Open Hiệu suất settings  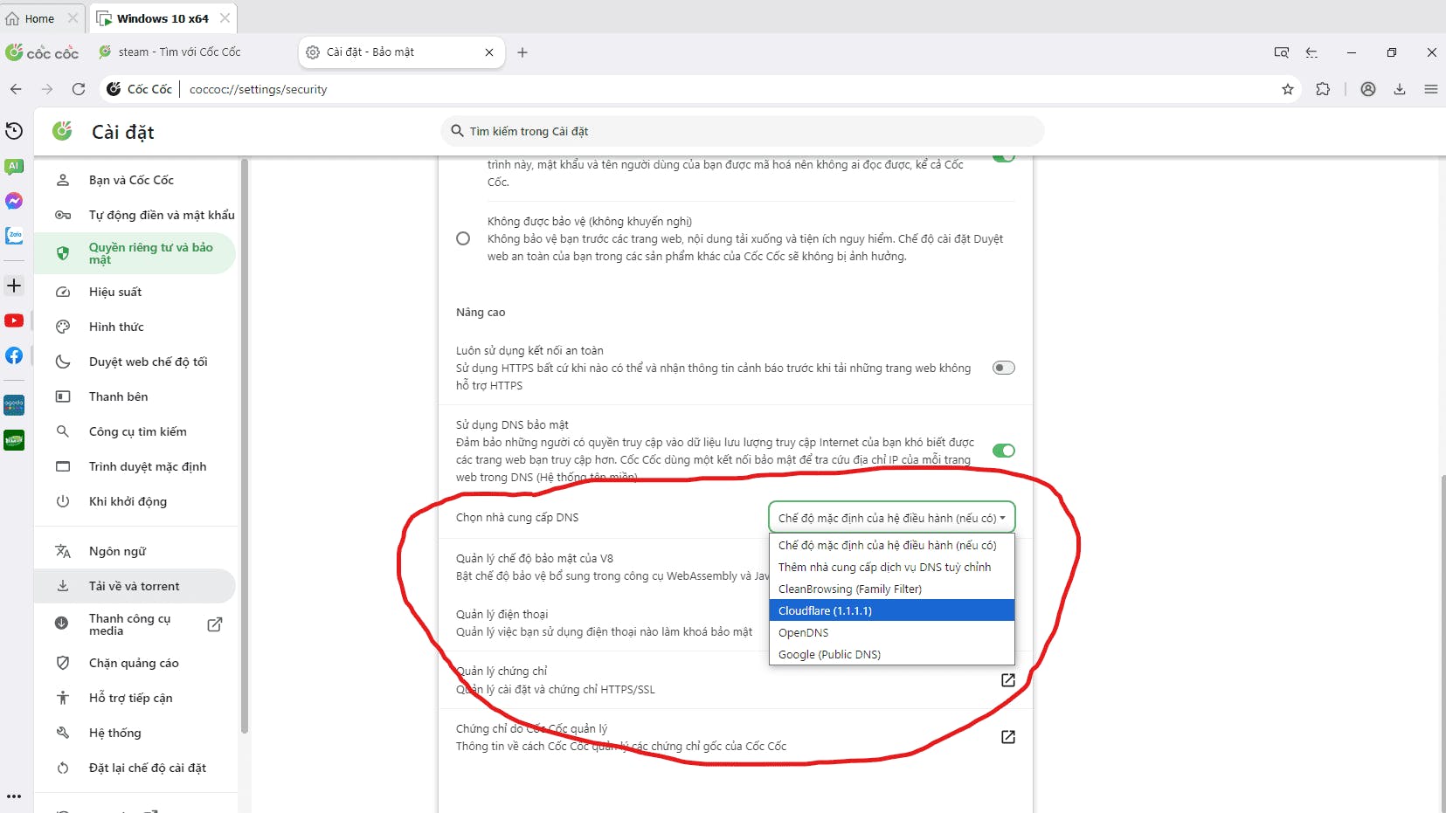point(135,292)
